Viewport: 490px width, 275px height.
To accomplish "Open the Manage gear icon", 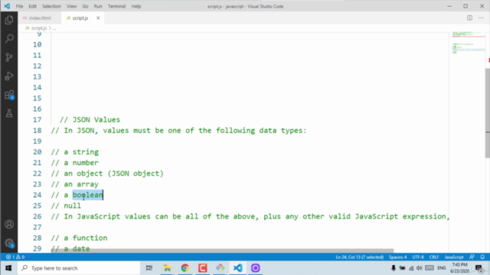I will pos(9,243).
